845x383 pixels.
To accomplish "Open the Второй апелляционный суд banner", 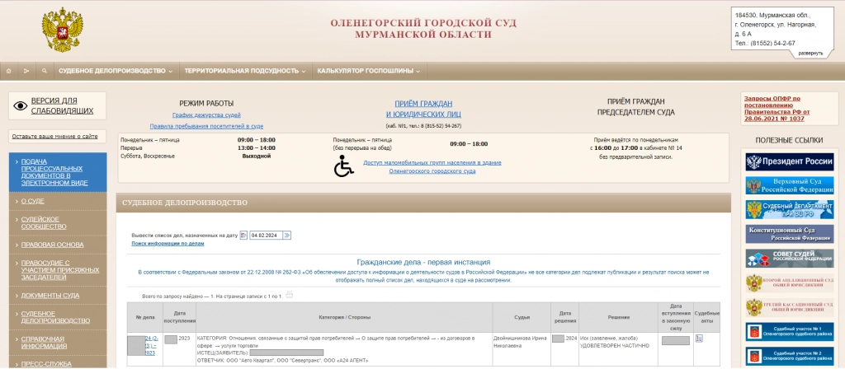I will (x=789, y=283).
